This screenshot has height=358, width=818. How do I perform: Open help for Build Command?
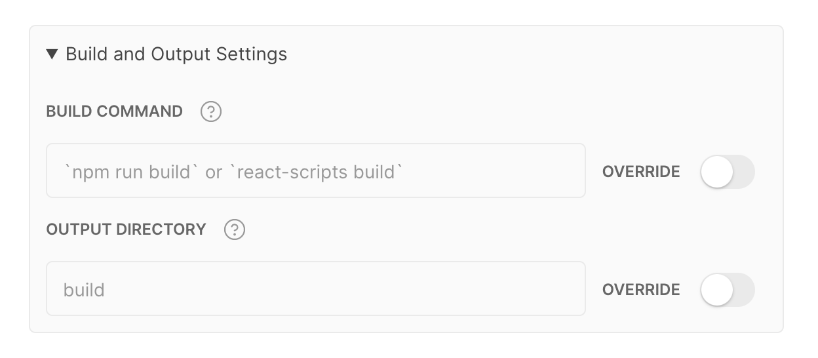tap(211, 112)
